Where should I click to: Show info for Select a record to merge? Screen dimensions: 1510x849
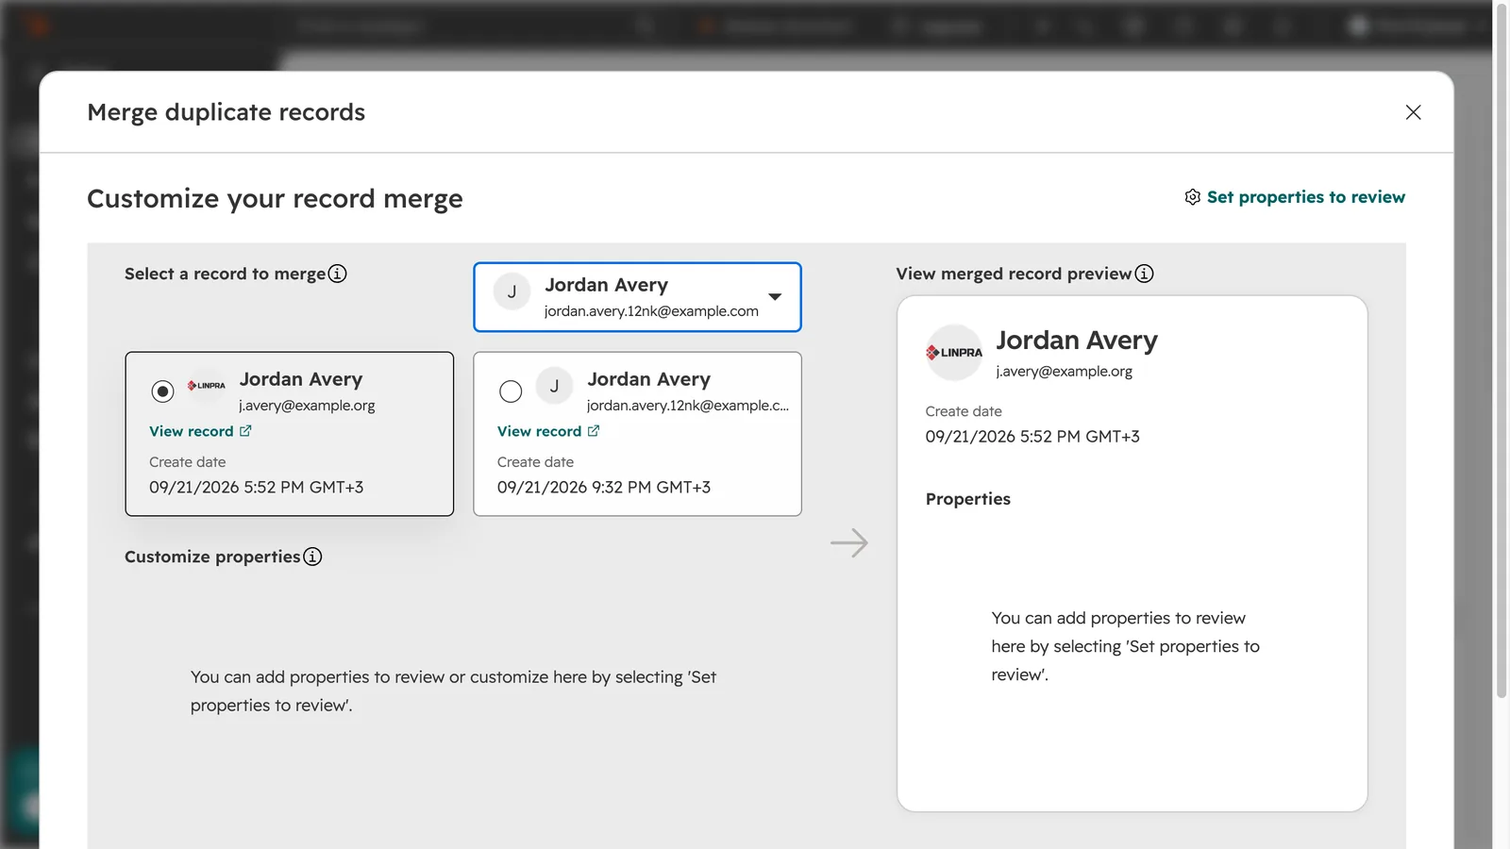click(x=338, y=274)
